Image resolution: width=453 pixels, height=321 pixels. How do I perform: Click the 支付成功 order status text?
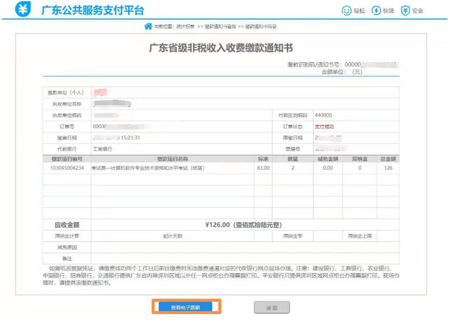point(324,126)
